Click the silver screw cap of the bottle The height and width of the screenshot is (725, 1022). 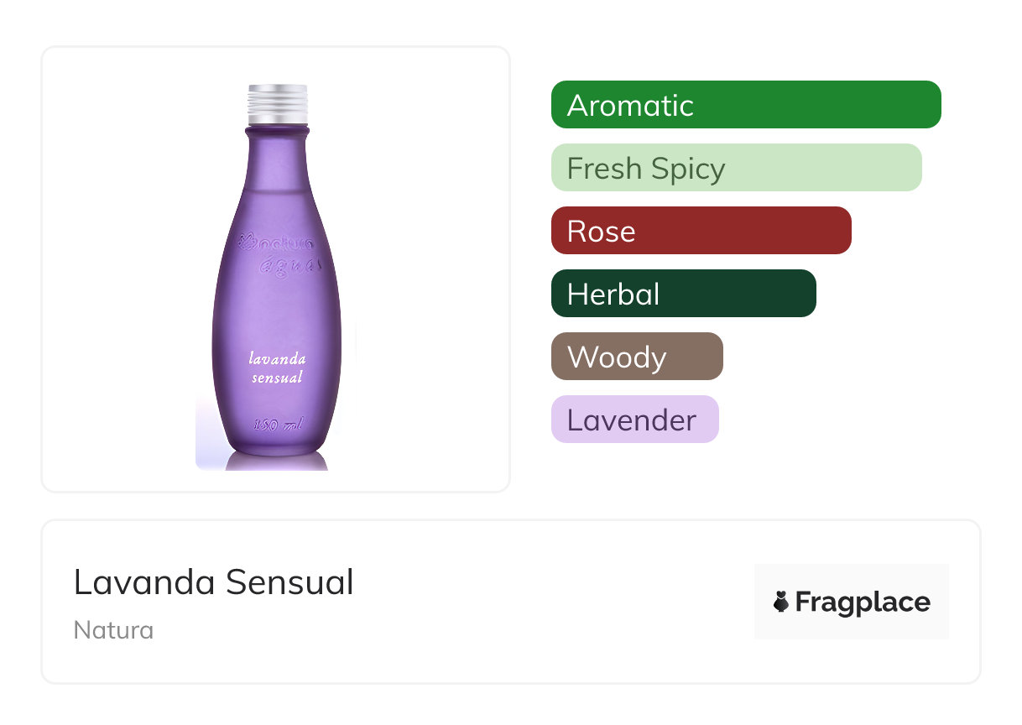tap(278, 104)
